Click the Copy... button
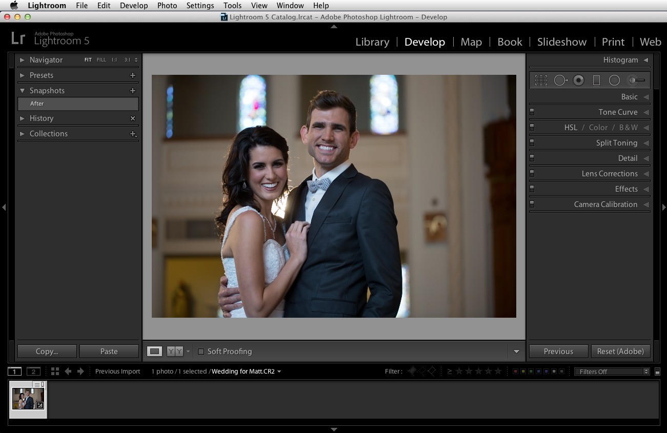The image size is (667, 433). click(47, 352)
